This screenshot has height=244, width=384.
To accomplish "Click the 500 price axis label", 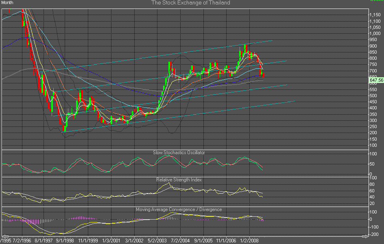I will [373, 96].
